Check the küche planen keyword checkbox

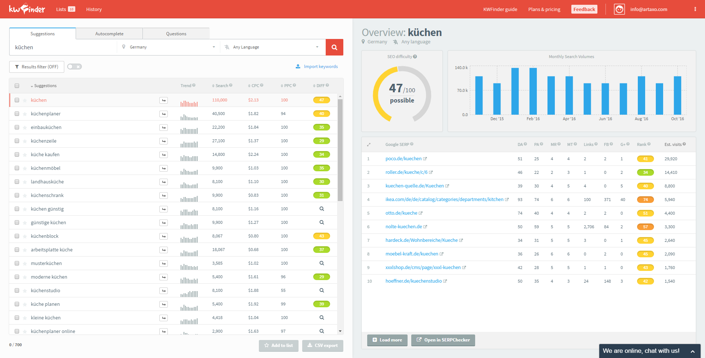[17, 304]
